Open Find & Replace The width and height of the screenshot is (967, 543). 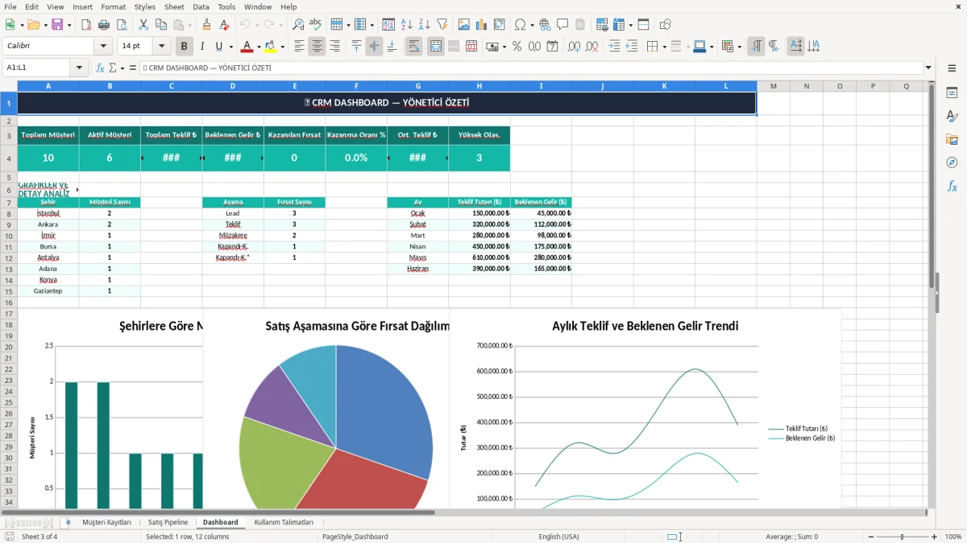tap(298, 25)
